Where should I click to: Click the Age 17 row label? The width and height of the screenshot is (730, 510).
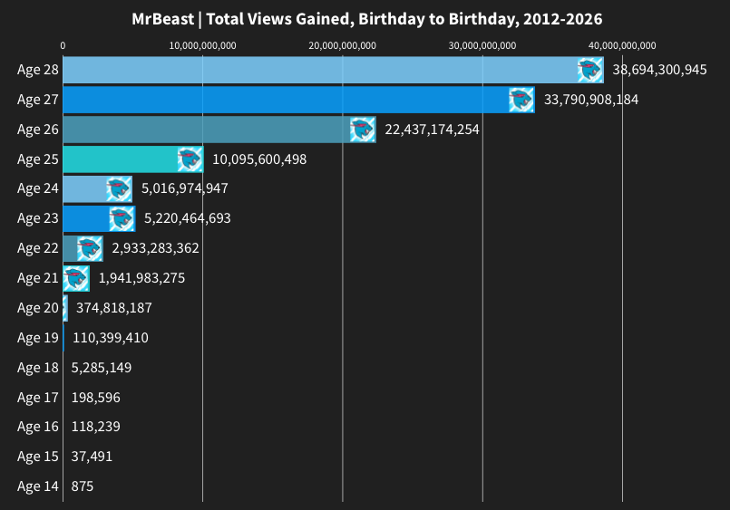coord(38,398)
